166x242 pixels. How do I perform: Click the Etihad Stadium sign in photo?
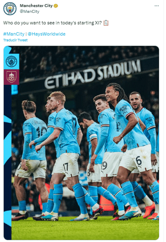[93, 74]
